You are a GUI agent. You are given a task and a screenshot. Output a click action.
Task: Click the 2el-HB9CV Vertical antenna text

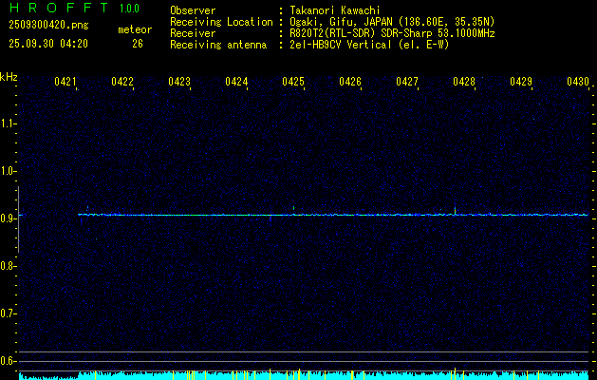click(x=369, y=45)
